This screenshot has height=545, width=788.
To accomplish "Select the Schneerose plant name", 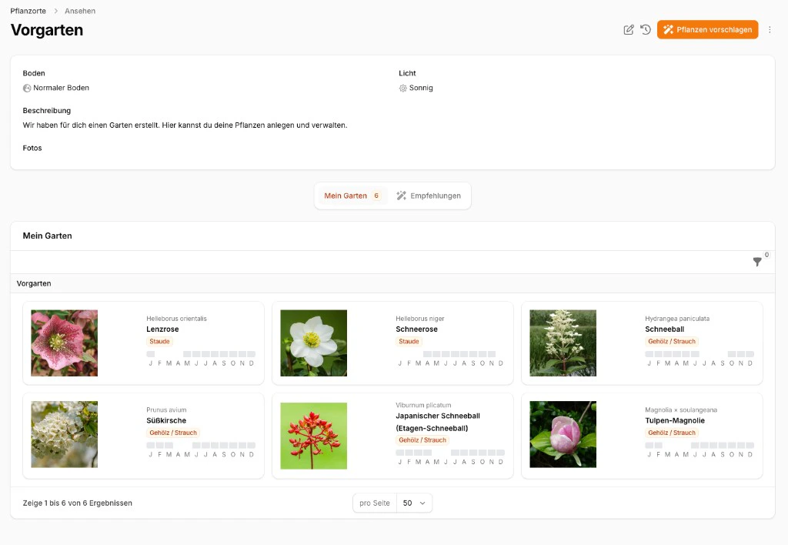I will [x=416, y=329].
